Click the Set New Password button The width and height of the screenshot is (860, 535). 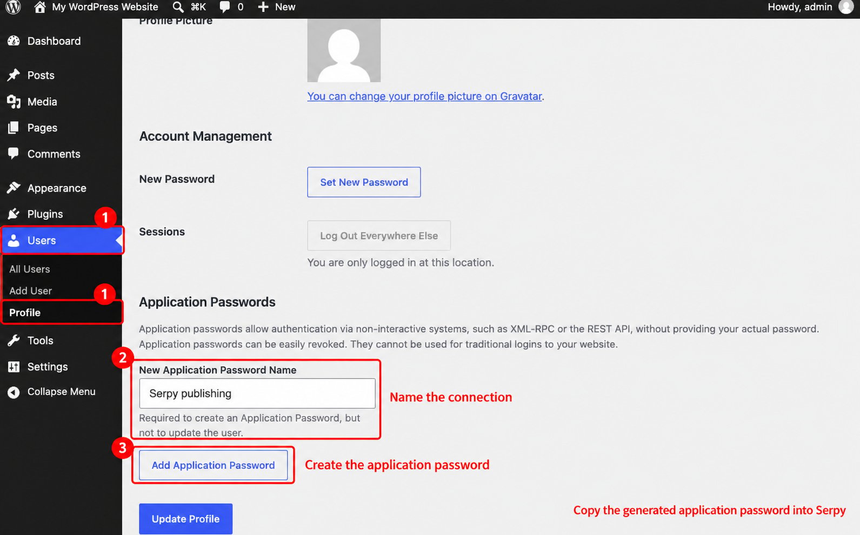pos(364,182)
